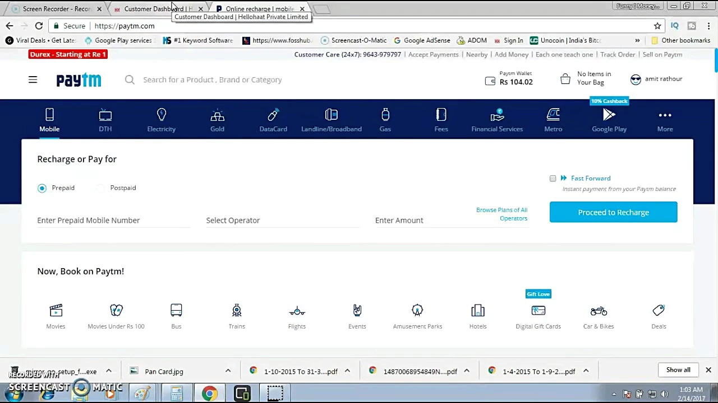Reload the page with refresh icon
This screenshot has width=718, height=403.
[39, 26]
